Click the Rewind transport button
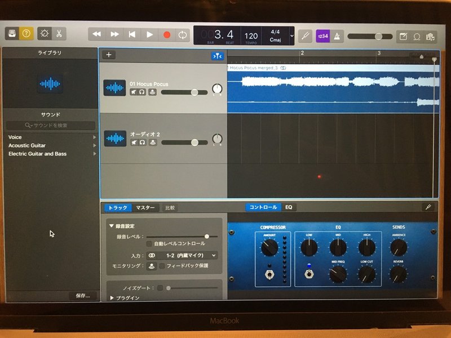This screenshot has height=338, width=451. 97,34
